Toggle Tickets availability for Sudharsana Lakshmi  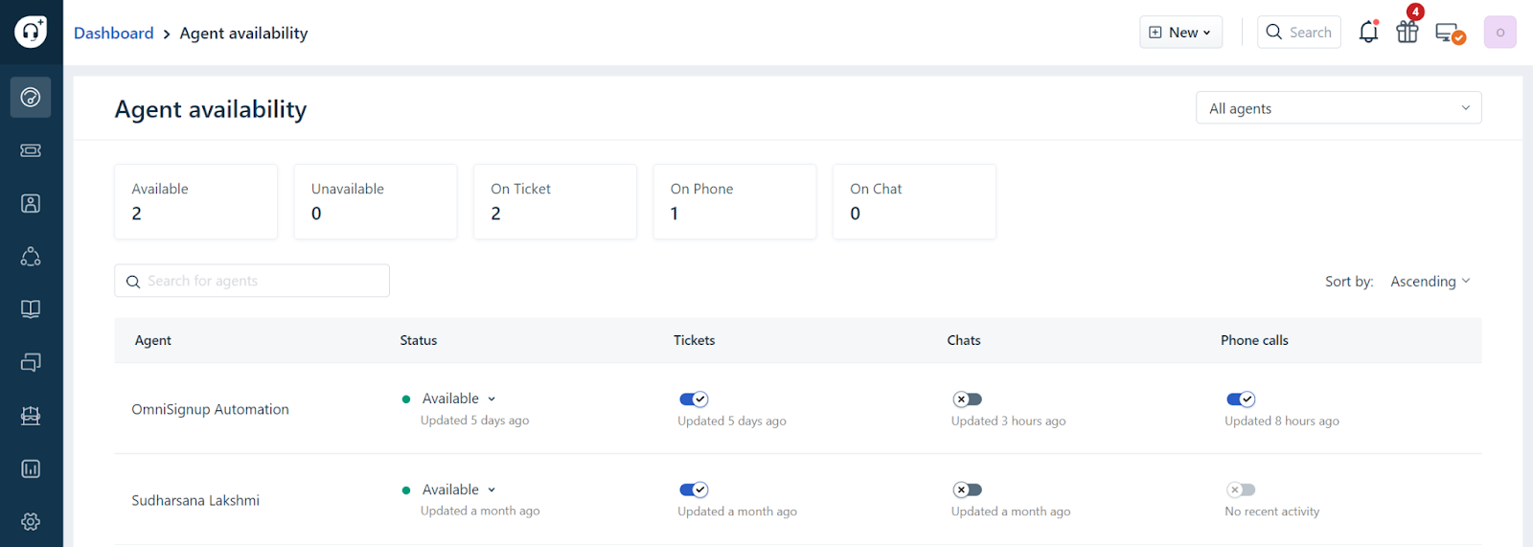(693, 490)
